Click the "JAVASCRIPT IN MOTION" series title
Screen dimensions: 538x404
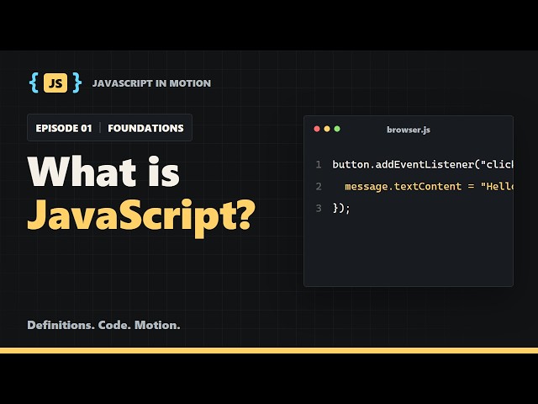click(x=151, y=83)
